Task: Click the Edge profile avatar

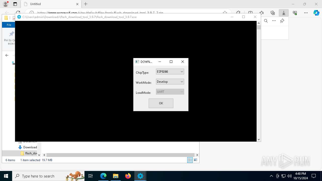Action: tap(5, 4)
